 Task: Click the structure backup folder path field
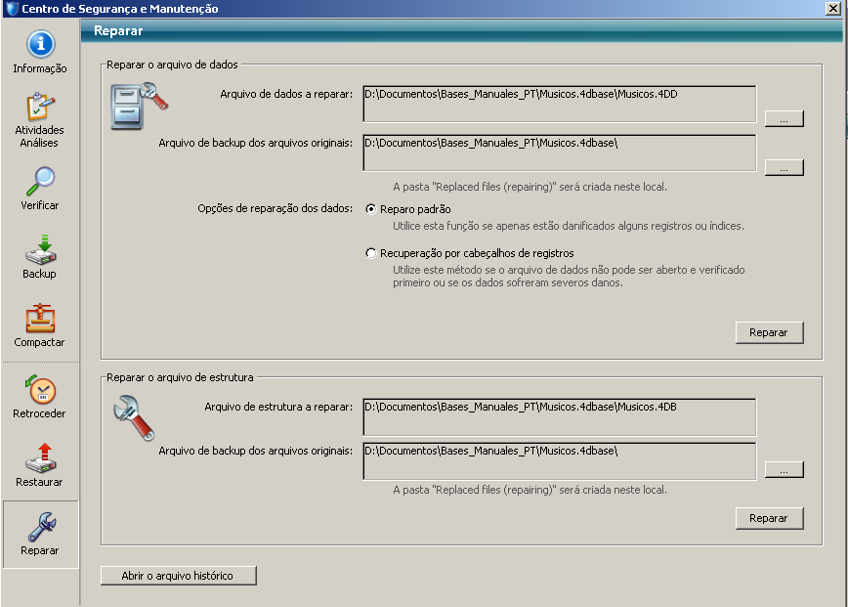560,461
